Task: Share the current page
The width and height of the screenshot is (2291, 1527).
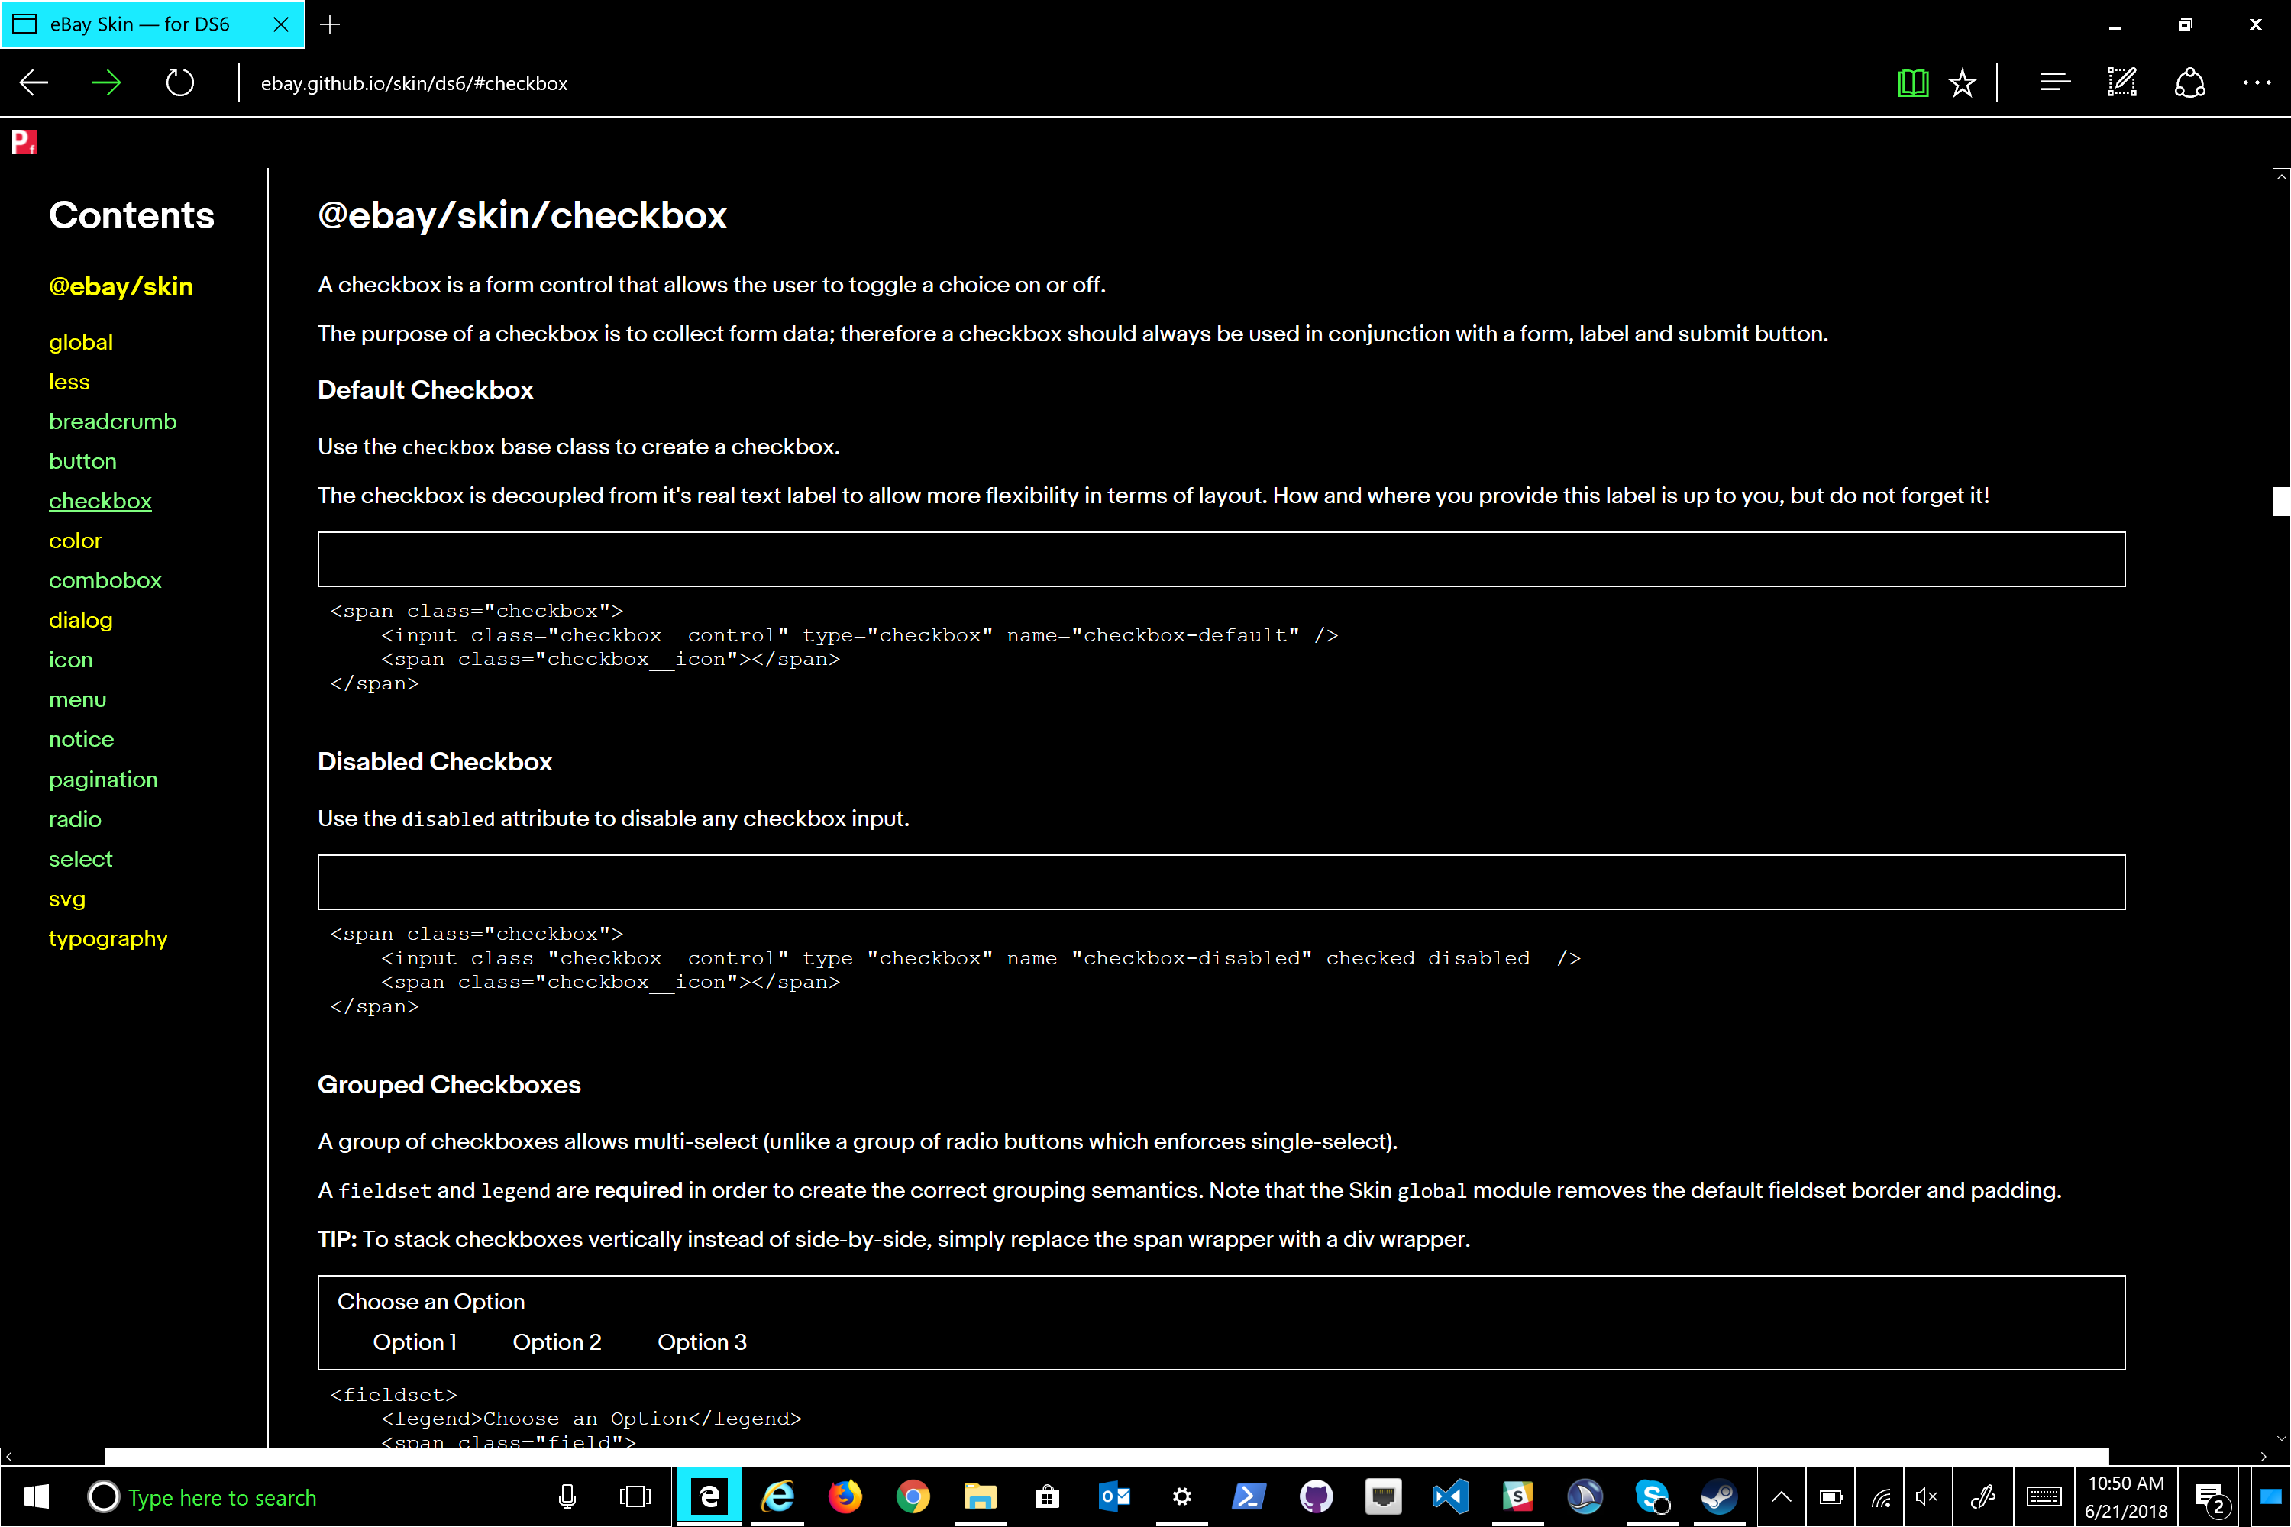Action: 2189,82
